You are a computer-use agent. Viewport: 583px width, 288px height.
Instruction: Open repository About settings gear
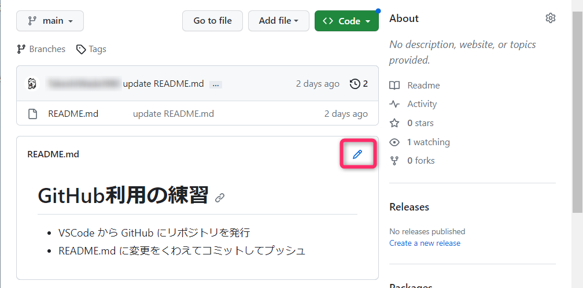(550, 19)
